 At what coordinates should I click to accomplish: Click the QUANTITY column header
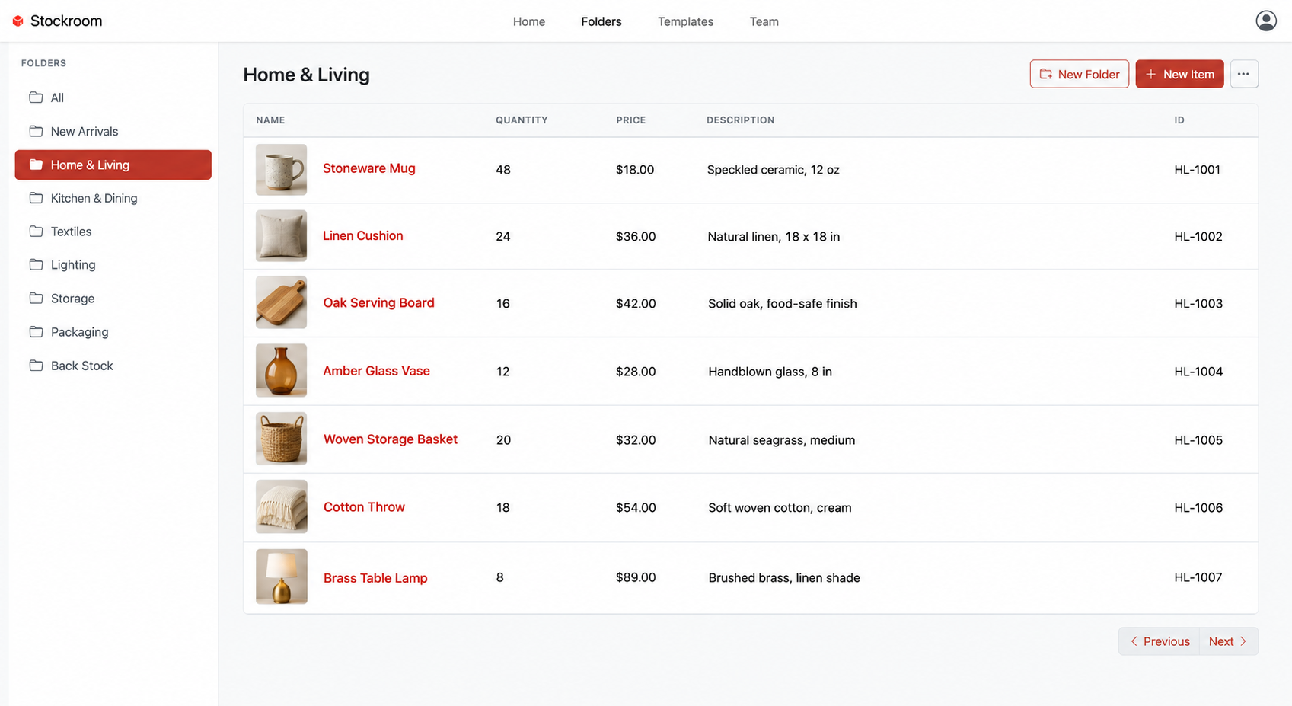(522, 120)
